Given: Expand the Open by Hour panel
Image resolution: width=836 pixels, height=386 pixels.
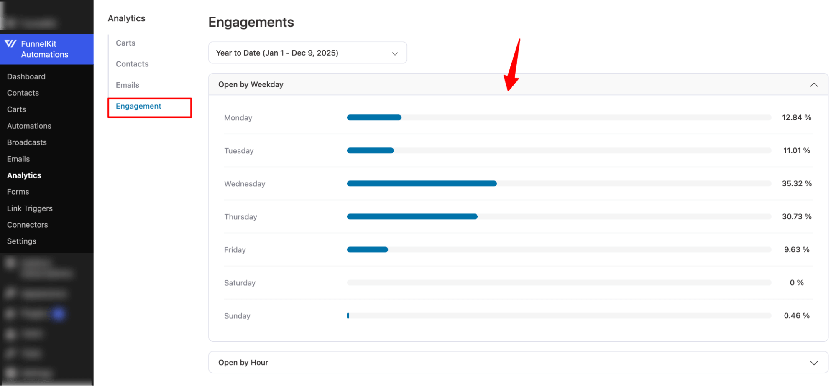Looking at the screenshot, I should pos(814,362).
